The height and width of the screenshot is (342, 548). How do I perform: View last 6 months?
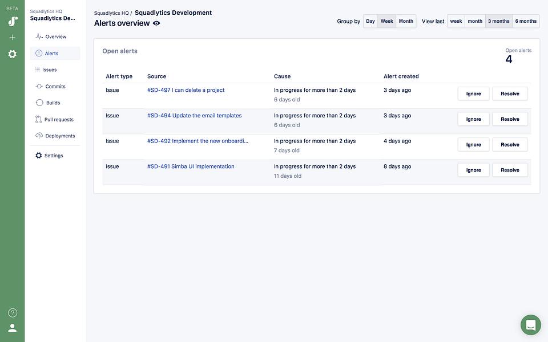pos(526,21)
